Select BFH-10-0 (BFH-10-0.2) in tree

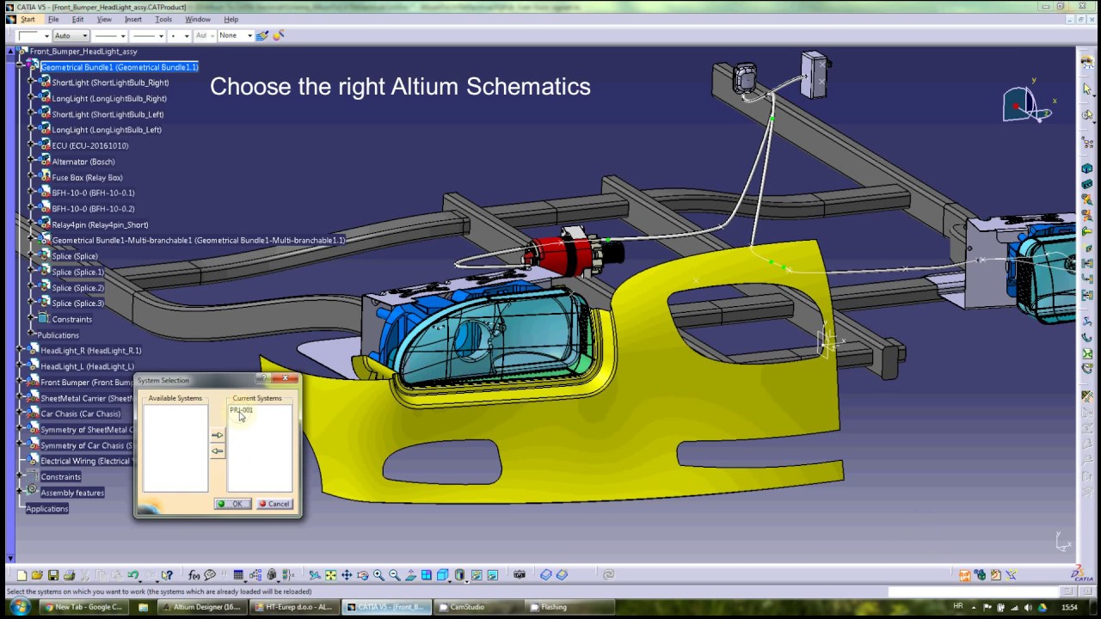click(93, 209)
